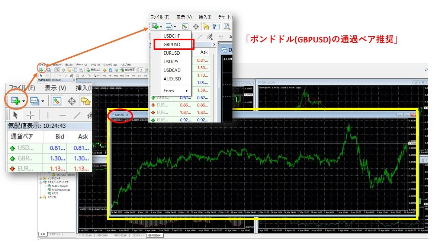Viewport: 434px width, 248px height.
Task: Choose USDJPY from the new chart dropdown list
Action: [172, 61]
